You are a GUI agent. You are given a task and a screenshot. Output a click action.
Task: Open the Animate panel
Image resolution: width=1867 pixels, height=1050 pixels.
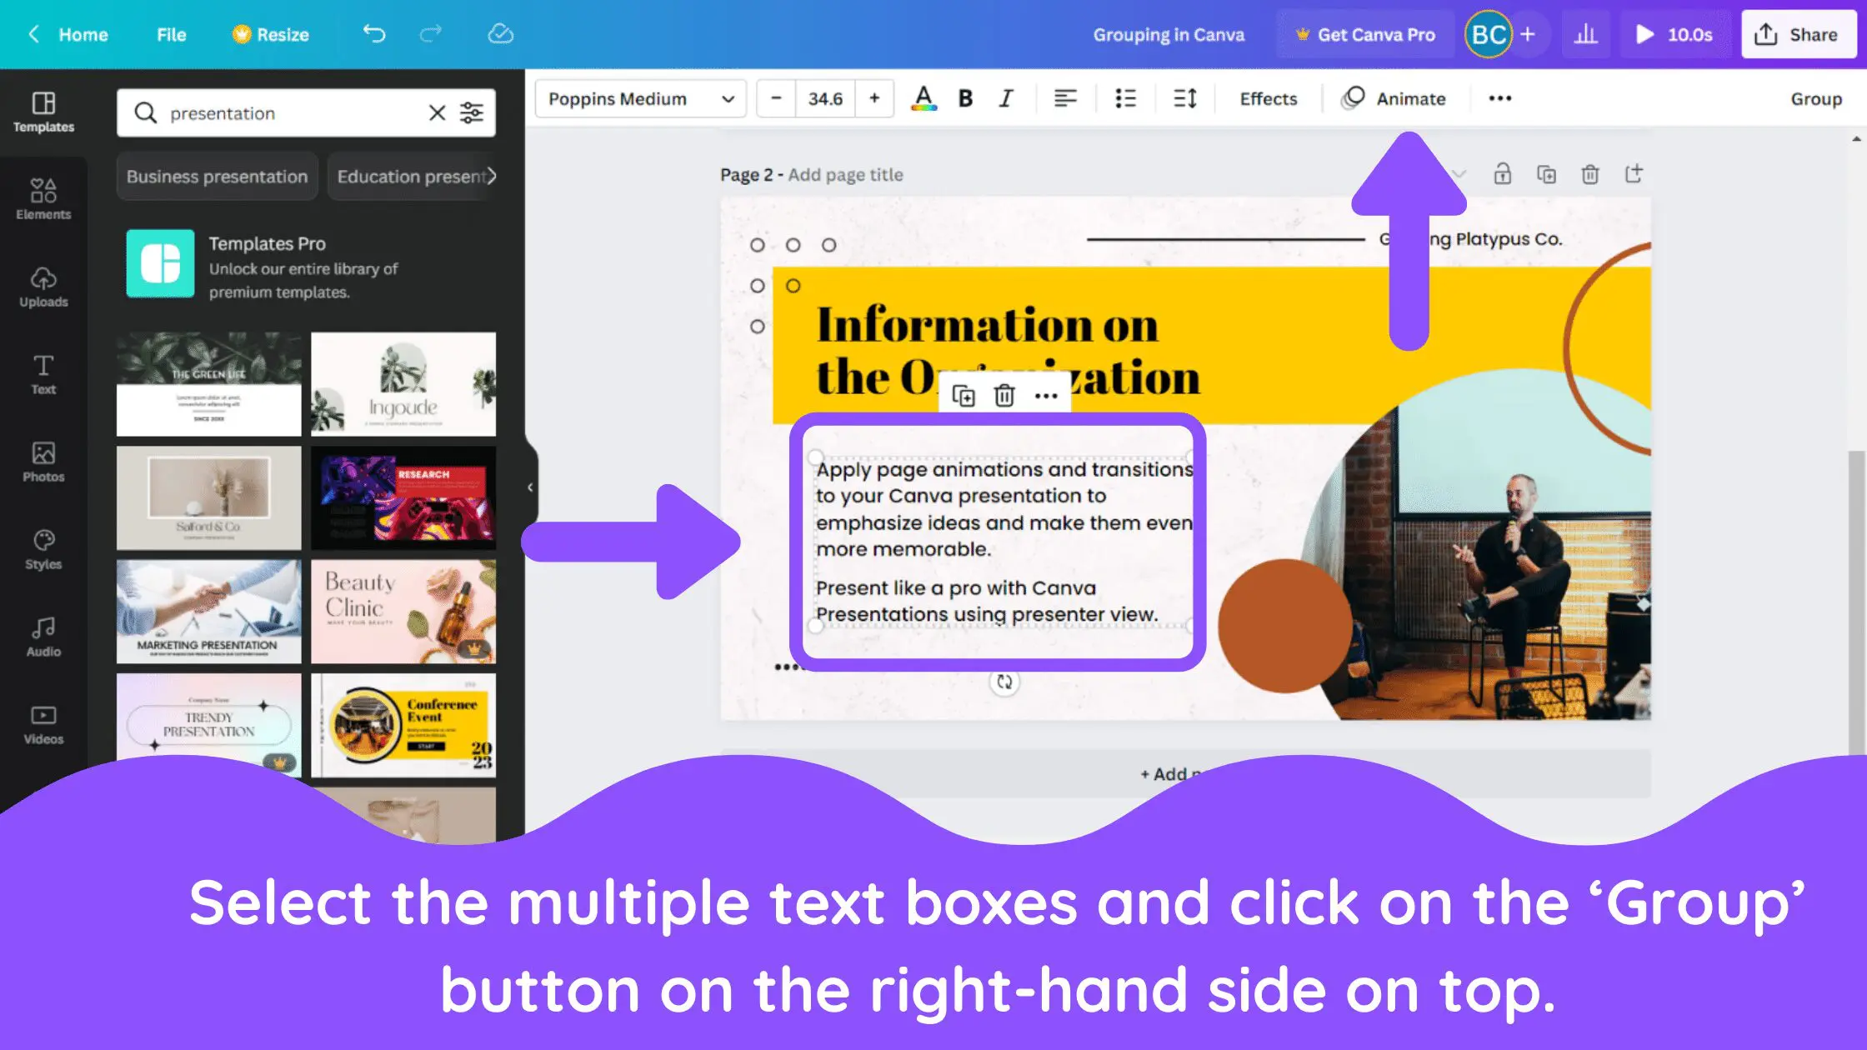coord(1394,98)
